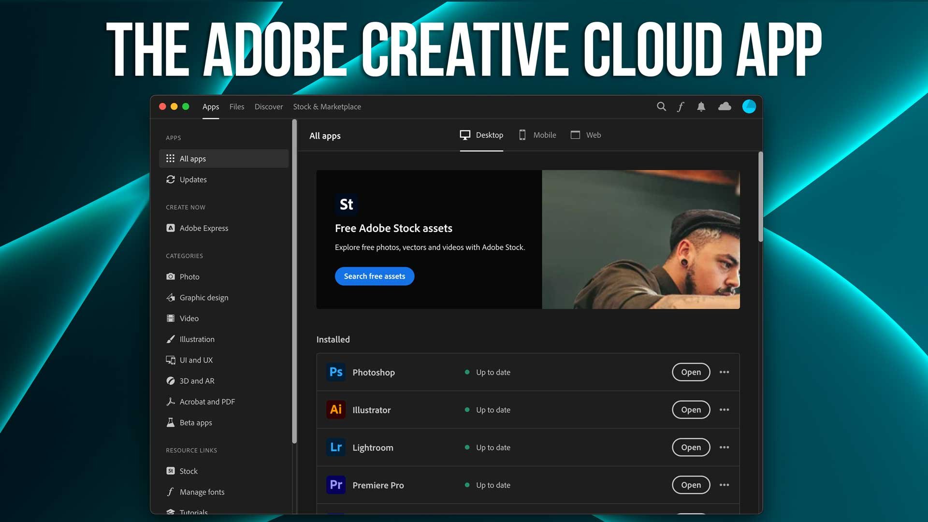
Task: Click the Premiere Pro app icon
Action: click(336, 484)
